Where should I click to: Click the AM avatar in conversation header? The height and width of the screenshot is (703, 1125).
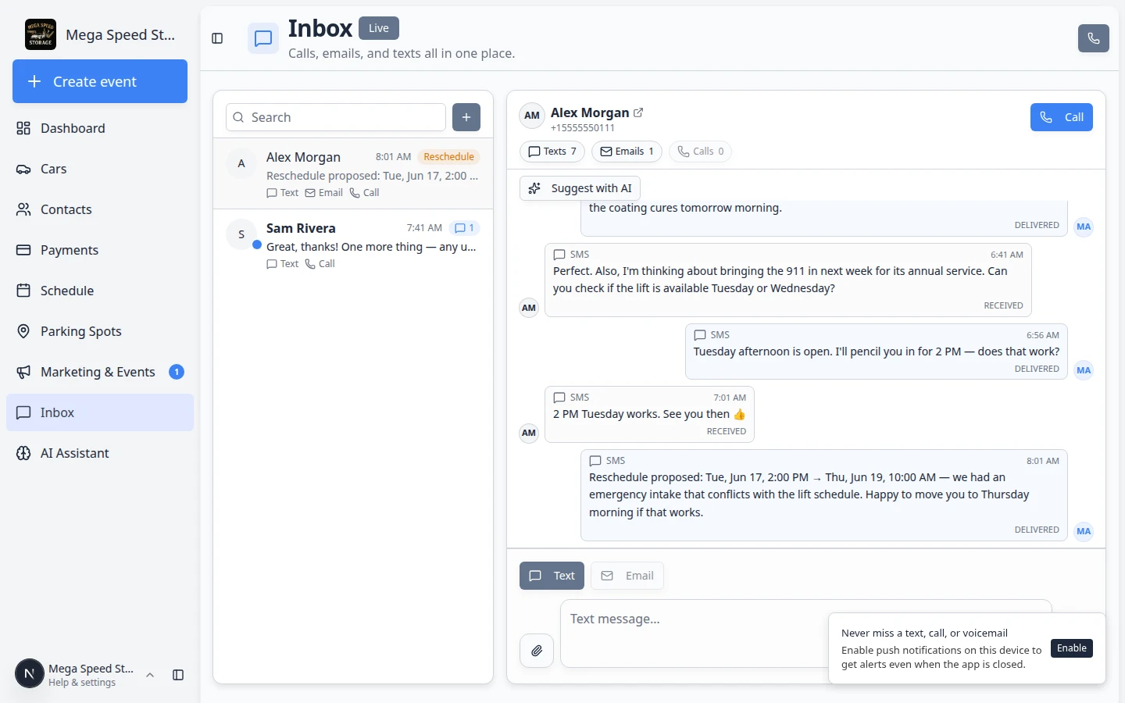pos(532,116)
